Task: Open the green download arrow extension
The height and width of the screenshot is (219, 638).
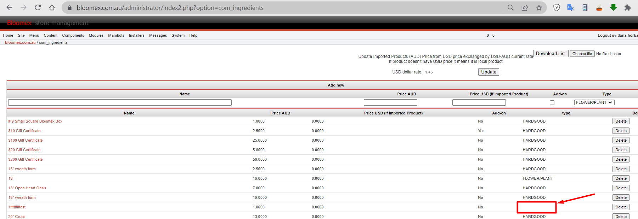Action: pyautogui.click(x=613, y=7)
